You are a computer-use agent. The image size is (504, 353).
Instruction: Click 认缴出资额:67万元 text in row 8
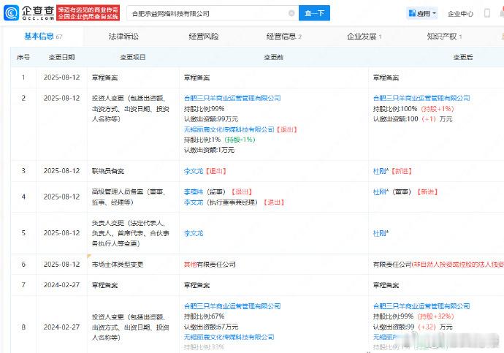click(x=211, y=327)
